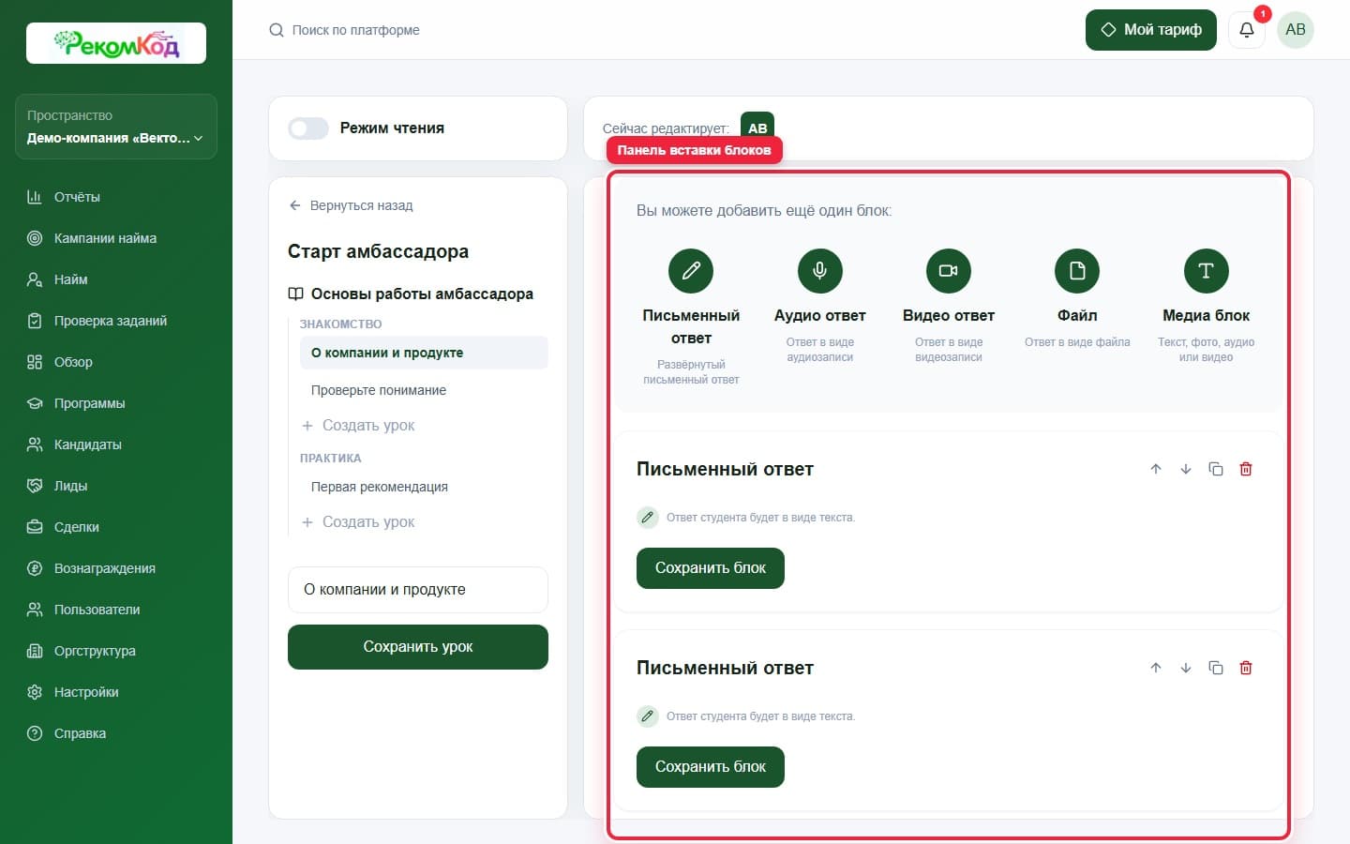The height and width of the screenshot is (844, 1350).
Task: Click Создать урок under Практика
Action: [x=358, y=522]
